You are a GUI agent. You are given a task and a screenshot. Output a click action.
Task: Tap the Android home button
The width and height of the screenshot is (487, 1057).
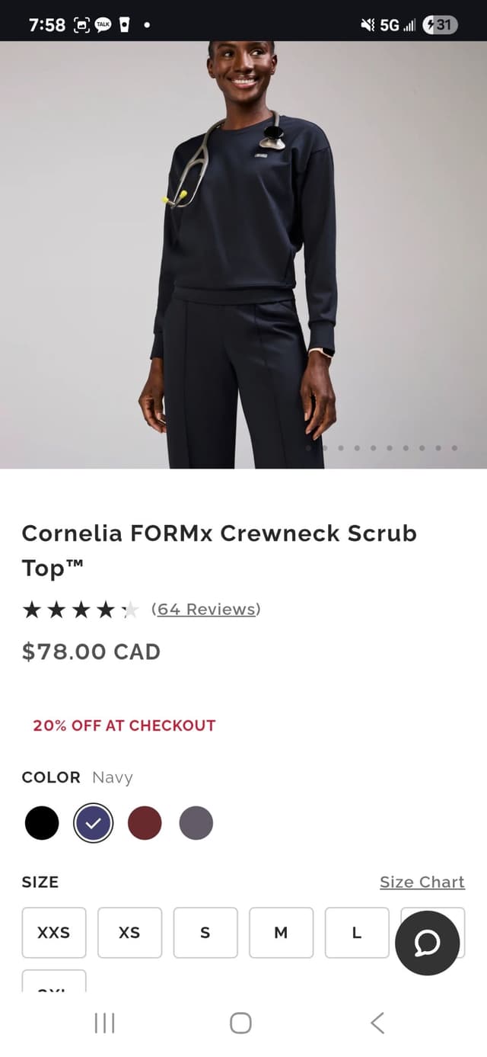pyautogui.click(x=240, y=1023)
